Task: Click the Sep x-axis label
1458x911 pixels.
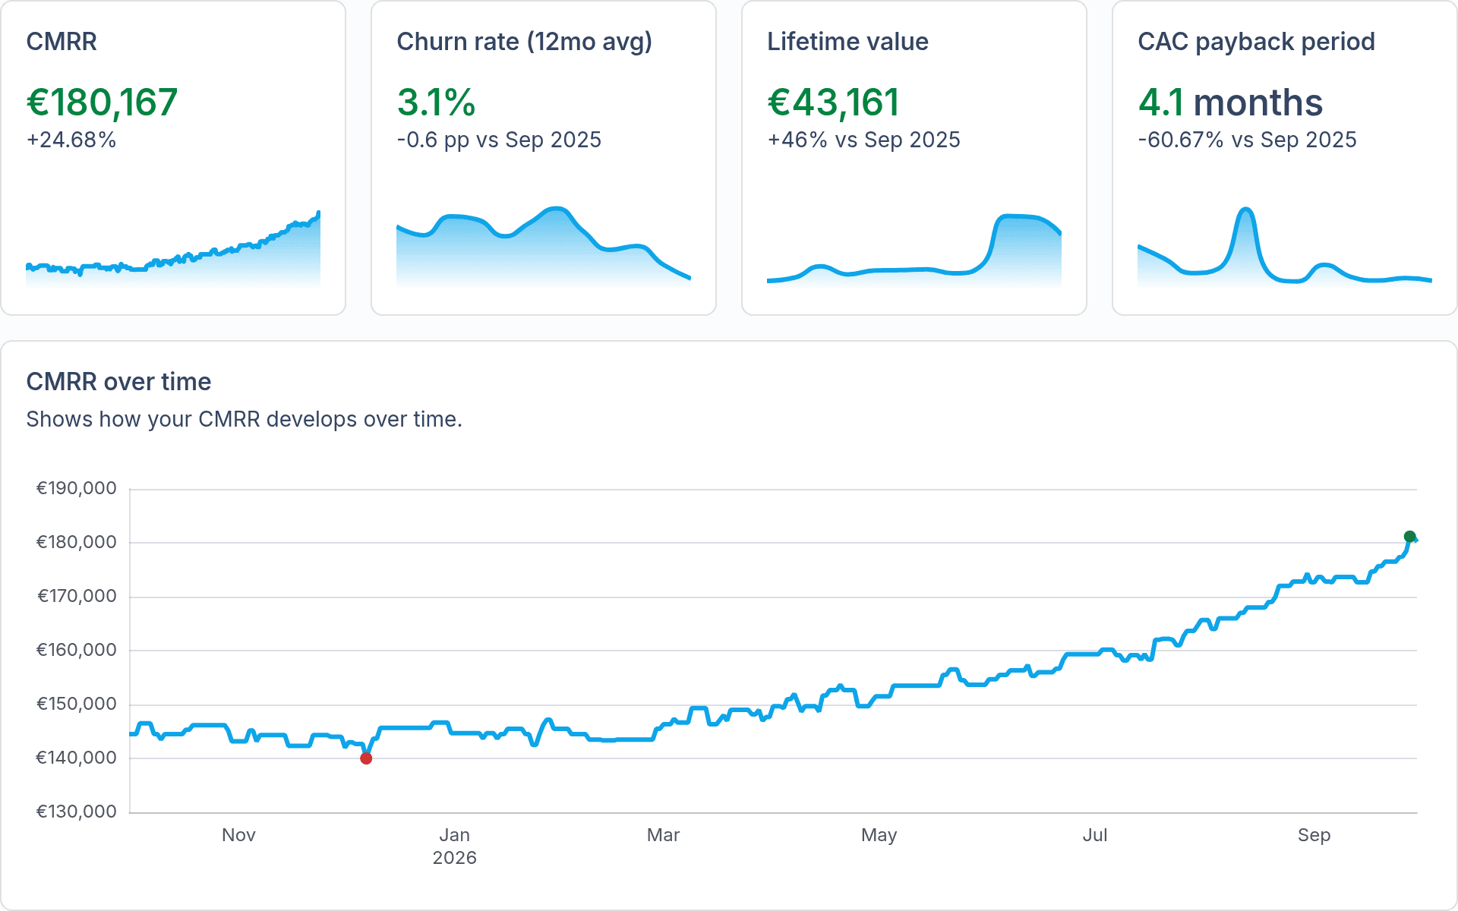Action: [1314, 835]
